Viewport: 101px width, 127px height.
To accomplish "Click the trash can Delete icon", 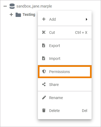I will tap(44, 110).
